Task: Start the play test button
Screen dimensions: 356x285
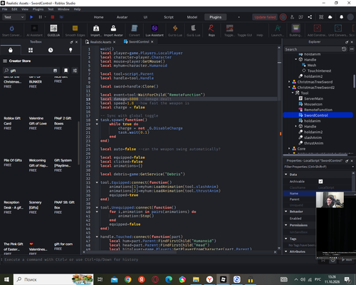Action: tap(31, 17)
